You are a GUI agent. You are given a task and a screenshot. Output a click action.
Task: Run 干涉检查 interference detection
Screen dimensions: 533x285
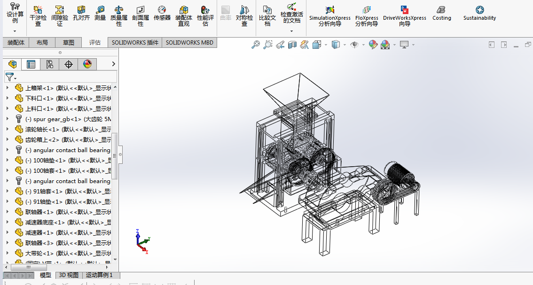click(x=38, y=16)
